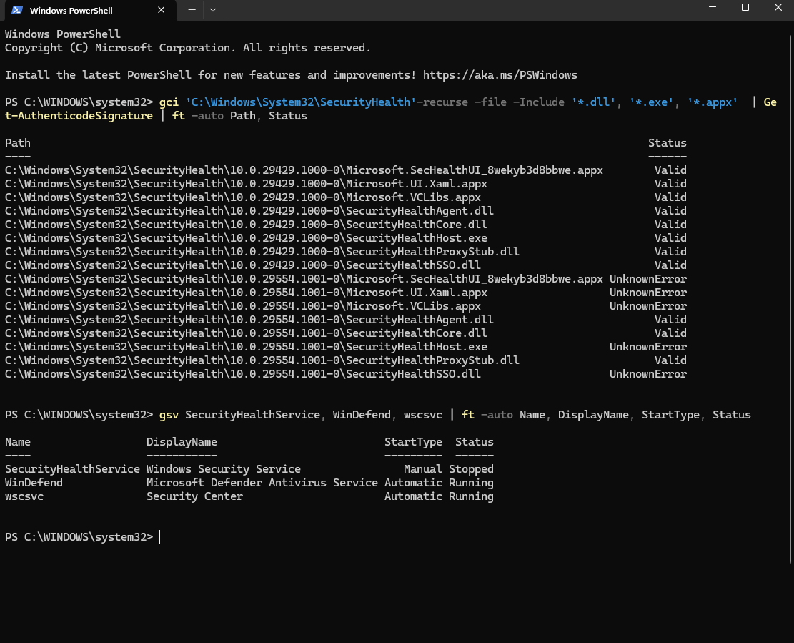This screenshot has height=643, width=794.
Task: Close the Windows PowerShell tab
Action: tap(161, 10)
